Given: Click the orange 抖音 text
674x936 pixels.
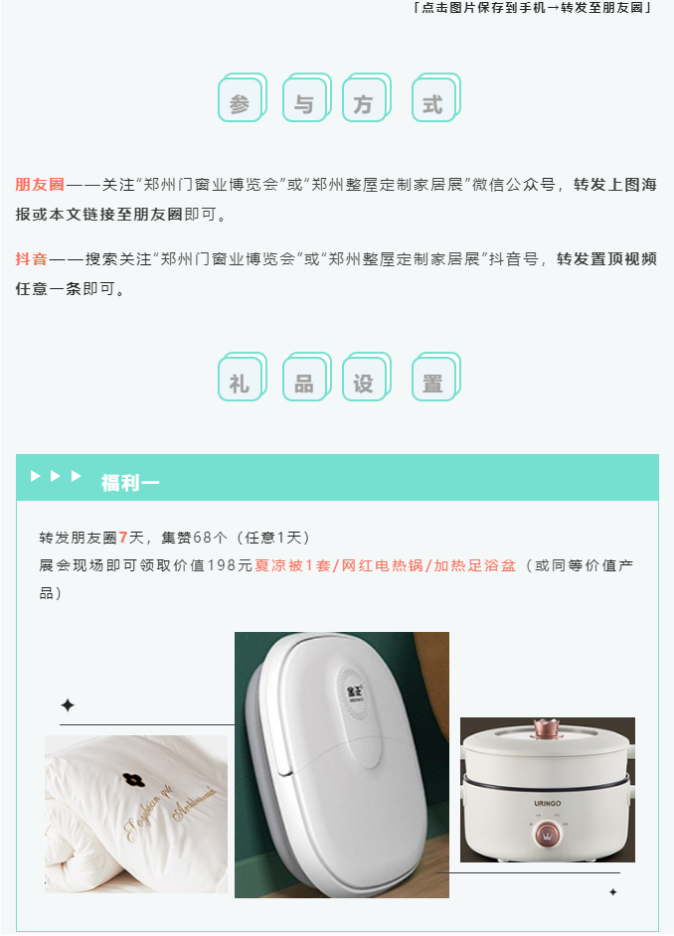Looking at the screenshot, I should point(31,259).
